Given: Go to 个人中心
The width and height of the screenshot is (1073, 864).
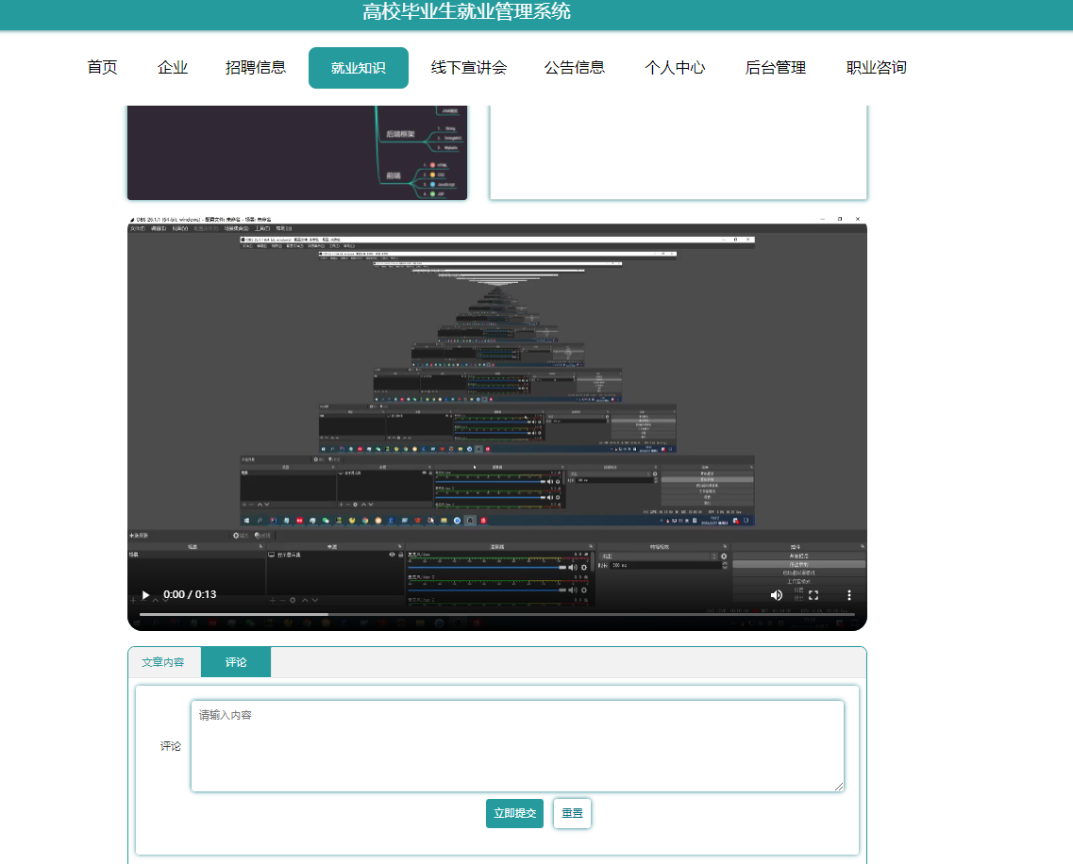Looking at the screenshot, I should (x=675, y=67).
